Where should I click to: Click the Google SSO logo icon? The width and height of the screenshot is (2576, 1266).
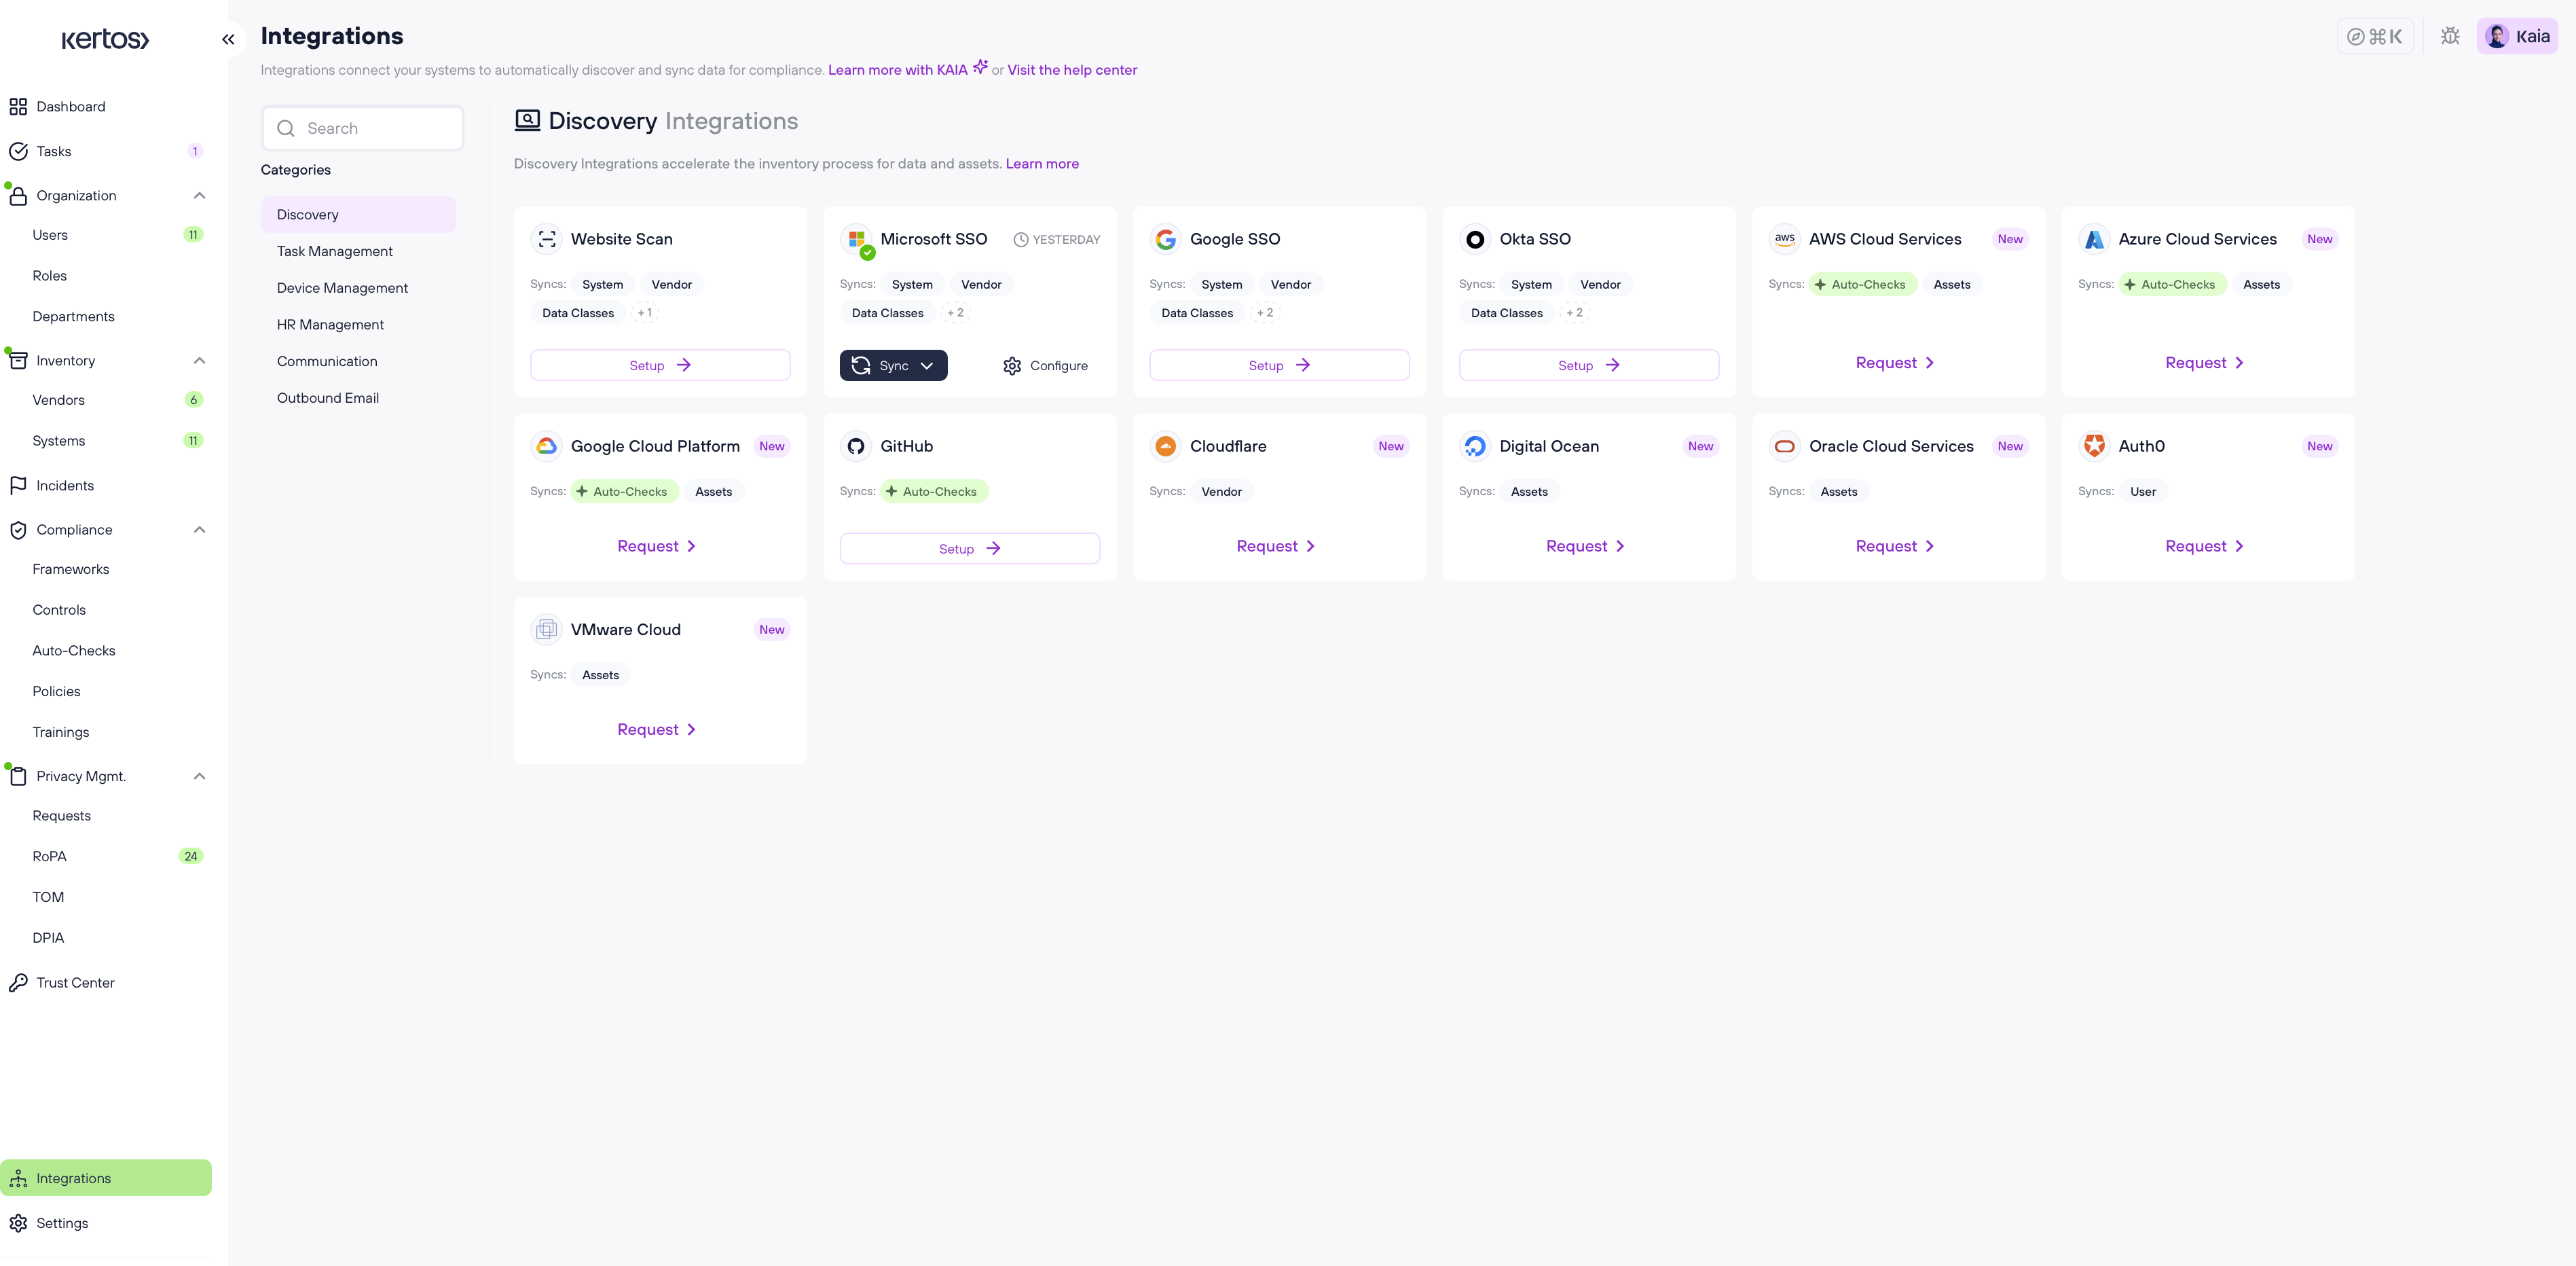pos(1165,239)
